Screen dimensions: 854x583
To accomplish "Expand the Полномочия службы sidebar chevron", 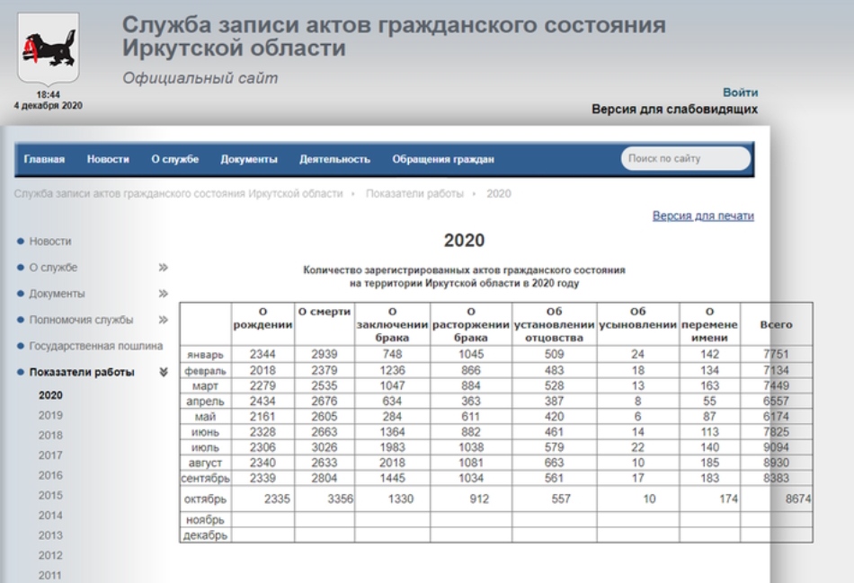I will click(x=163, y=320).
